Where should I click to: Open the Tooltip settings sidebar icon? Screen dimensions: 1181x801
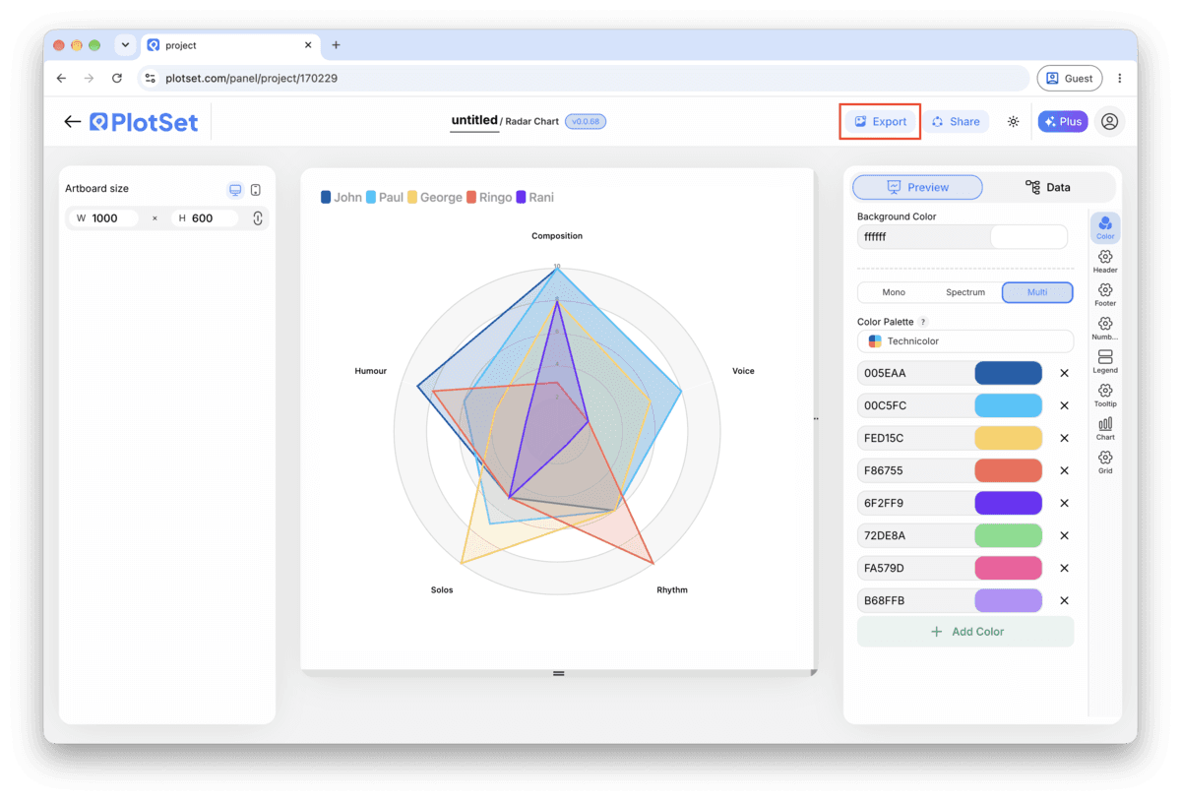[1105, 396]
